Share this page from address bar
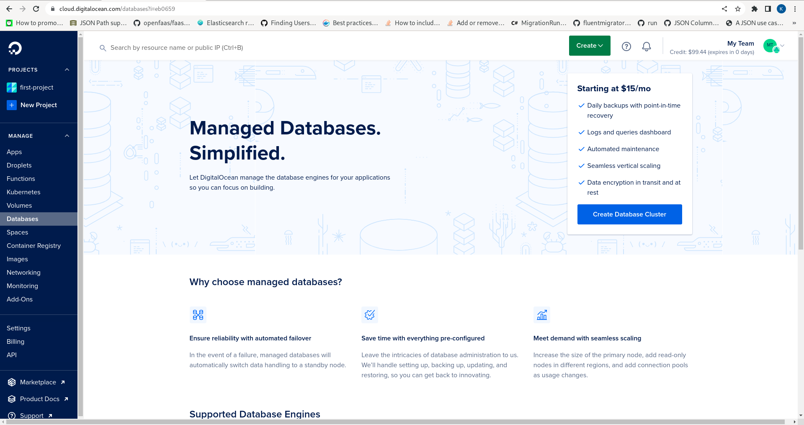Viewport: 804px width, 425px height. click(724, 9)
